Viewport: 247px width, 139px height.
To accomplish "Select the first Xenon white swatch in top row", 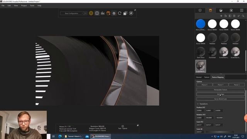I will 212,24.
